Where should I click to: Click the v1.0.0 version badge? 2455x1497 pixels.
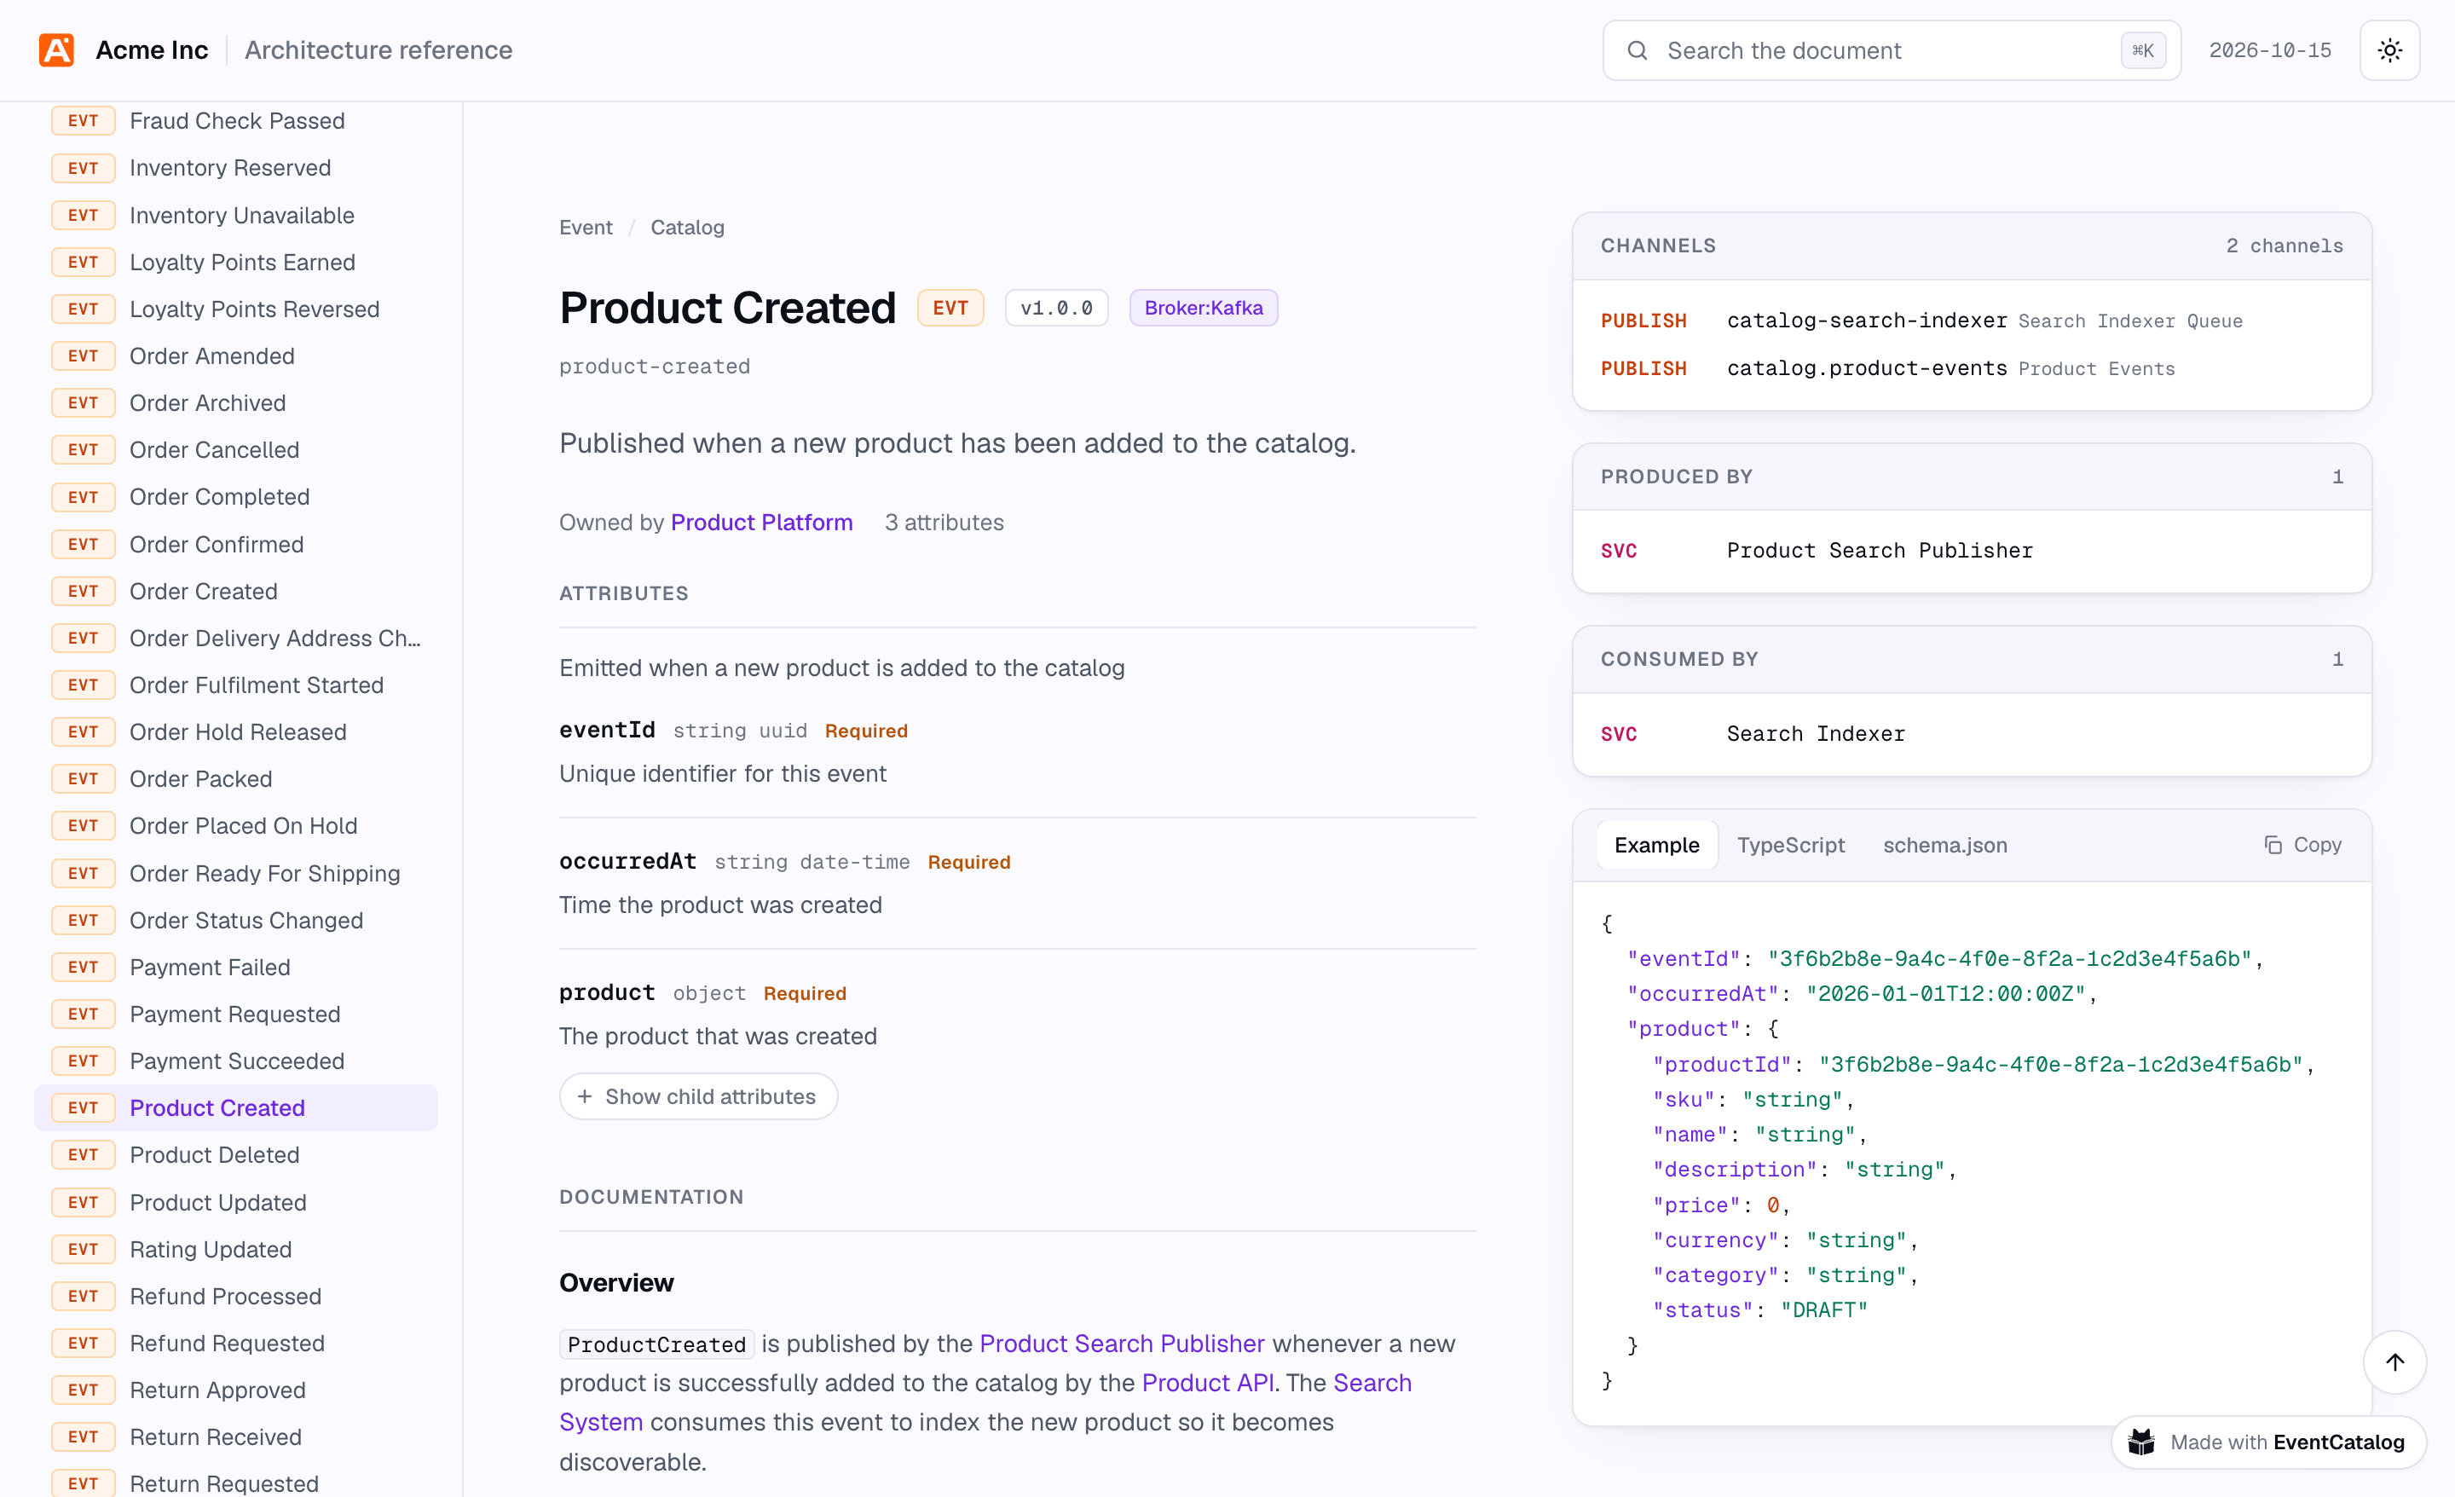(1056, 307)
